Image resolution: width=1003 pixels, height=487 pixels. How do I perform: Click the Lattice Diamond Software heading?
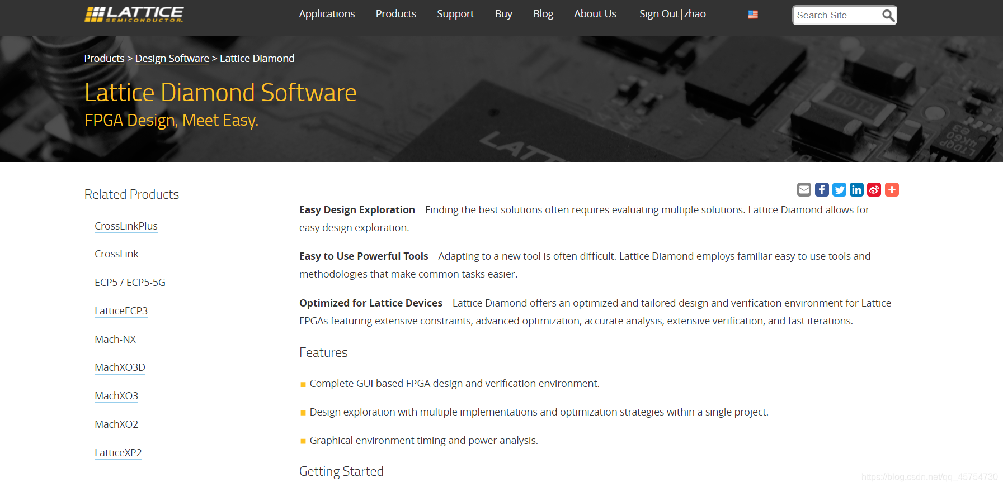[220, 93]
